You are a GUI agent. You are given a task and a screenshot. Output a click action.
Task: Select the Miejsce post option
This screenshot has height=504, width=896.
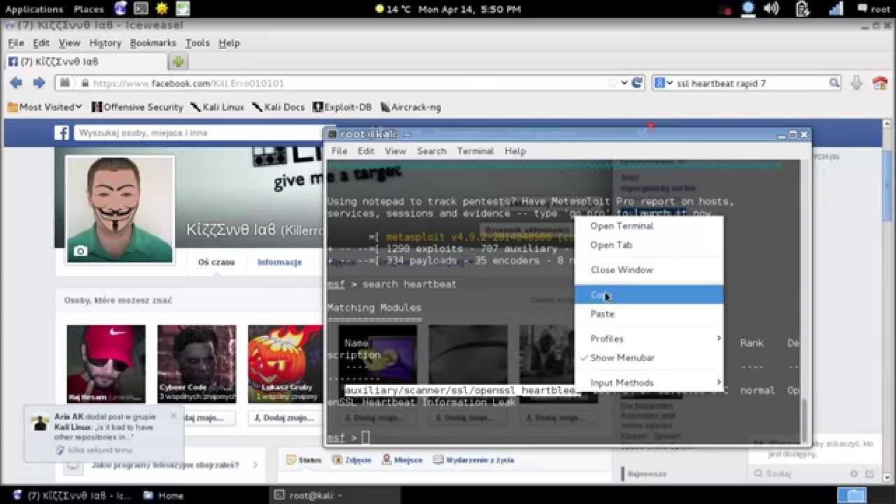pos(402,460)
